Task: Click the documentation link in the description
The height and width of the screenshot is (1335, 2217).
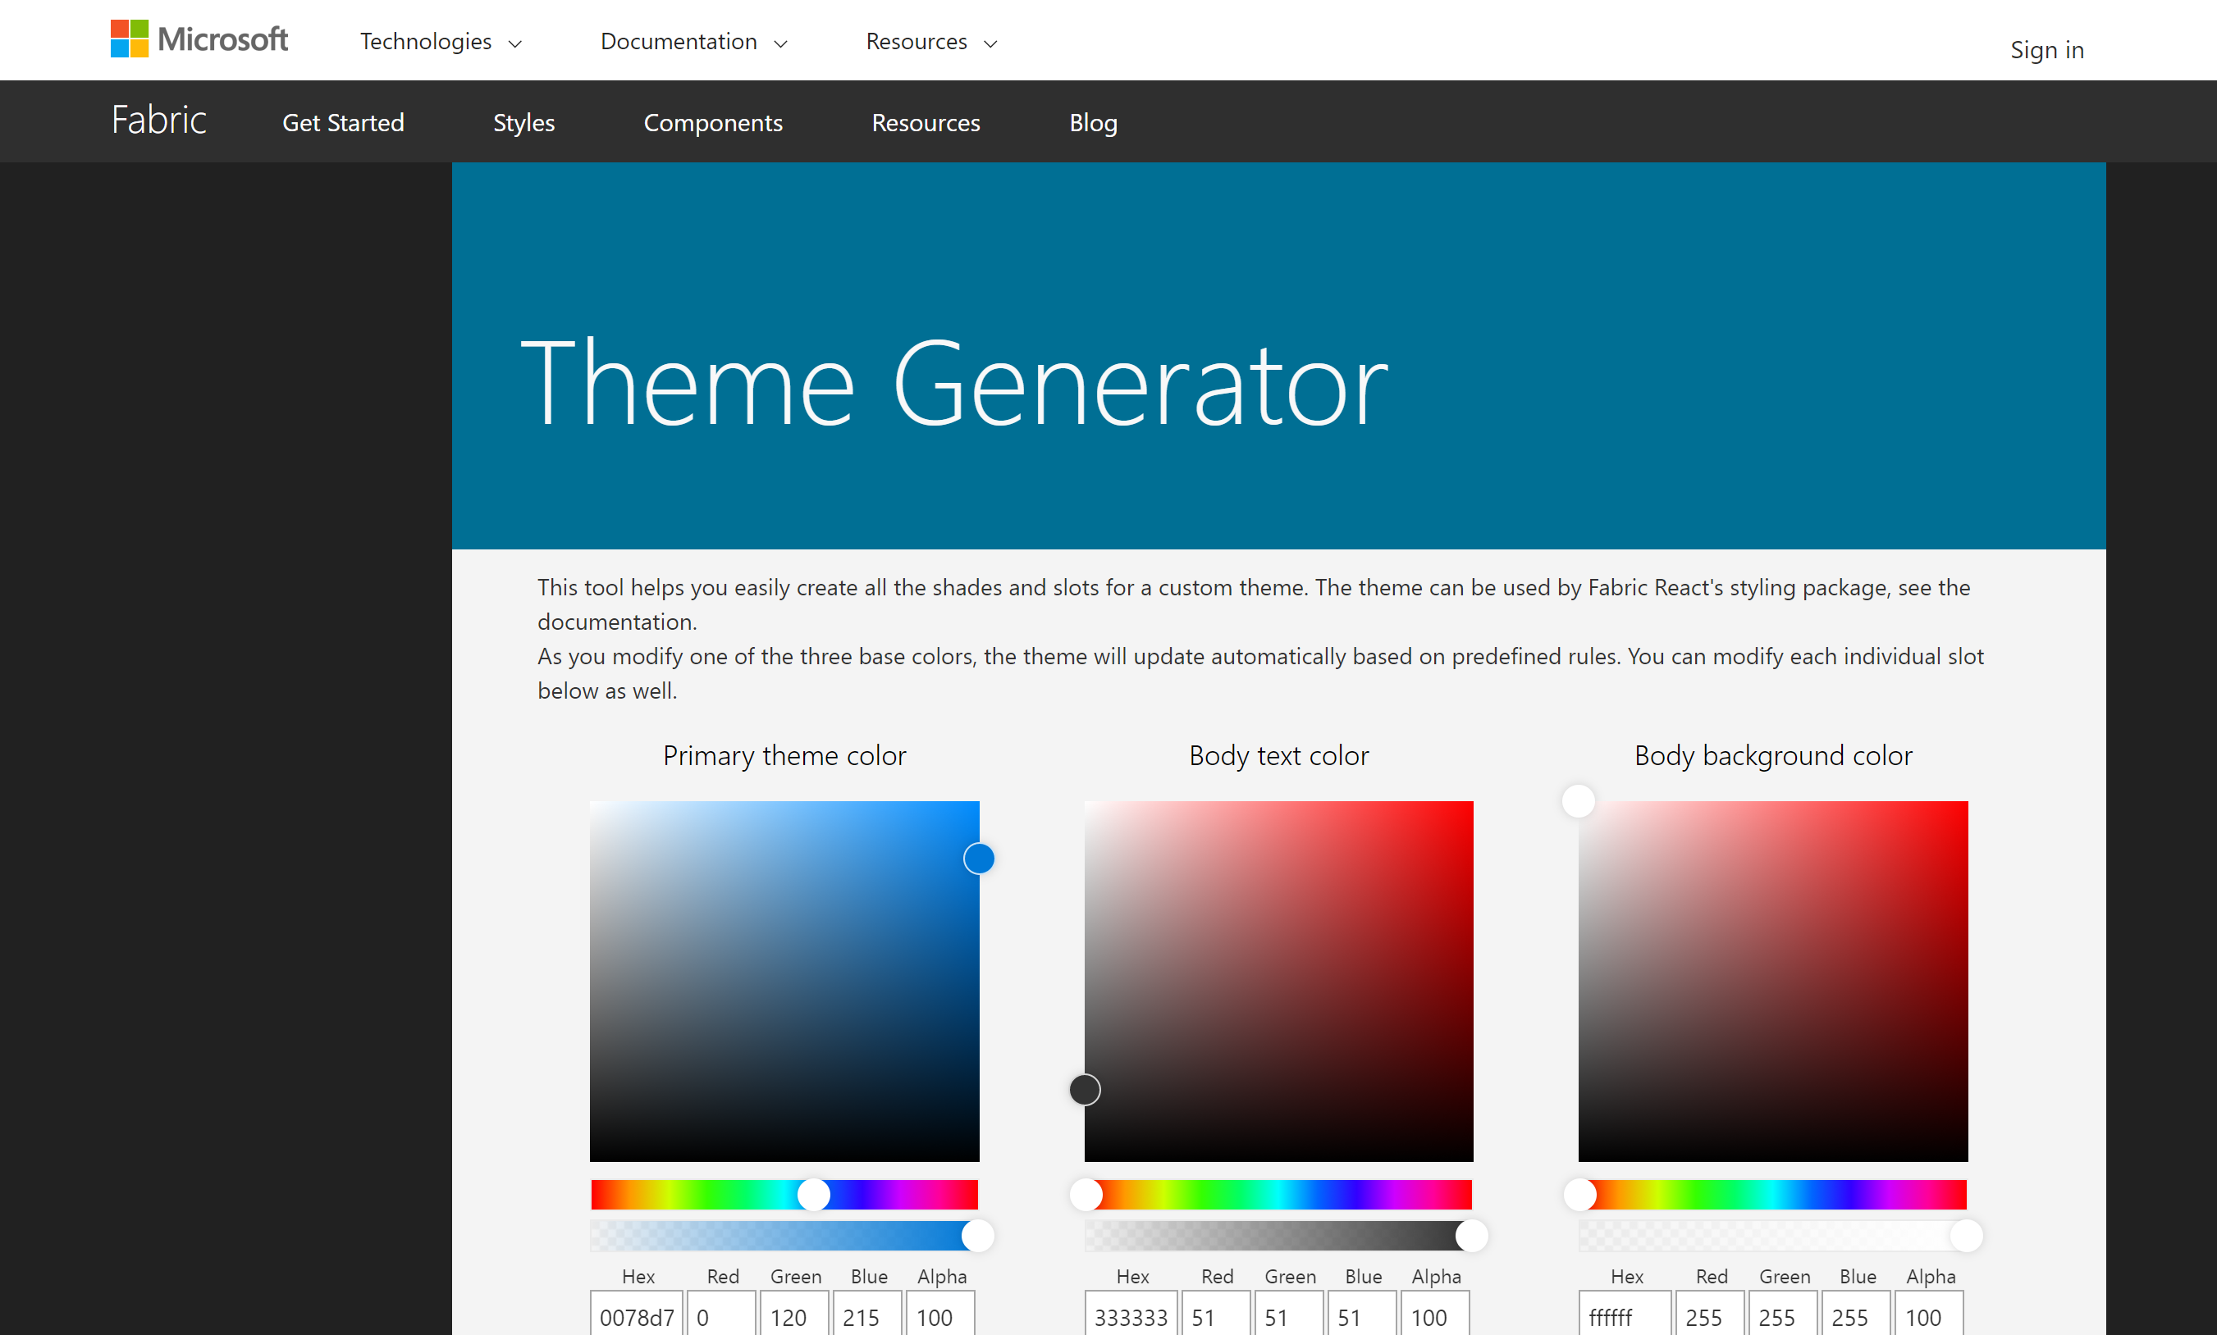Action: click(615, 620)
